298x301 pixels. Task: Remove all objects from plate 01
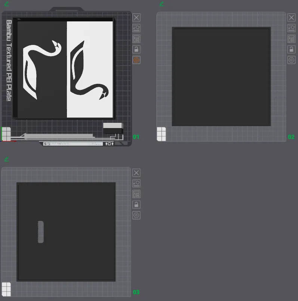136,17
